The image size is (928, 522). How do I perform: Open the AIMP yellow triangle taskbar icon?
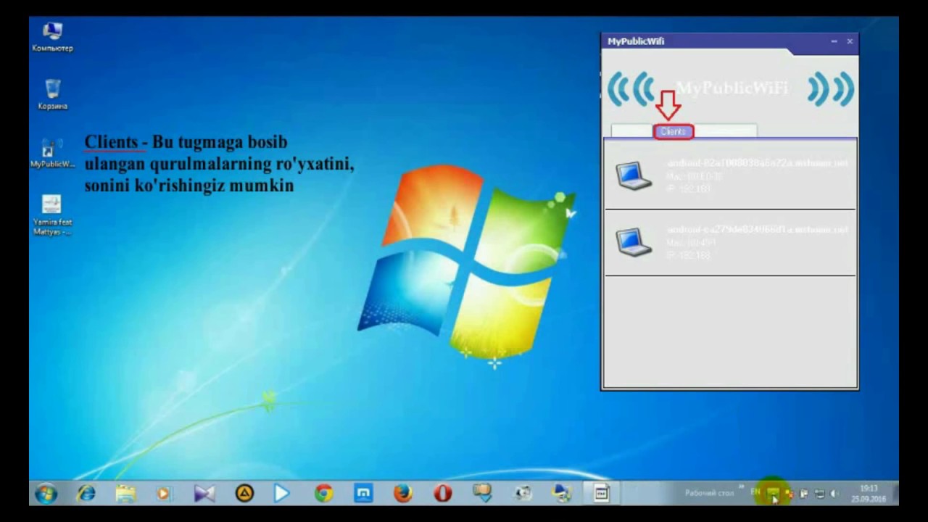click(244, 494)
